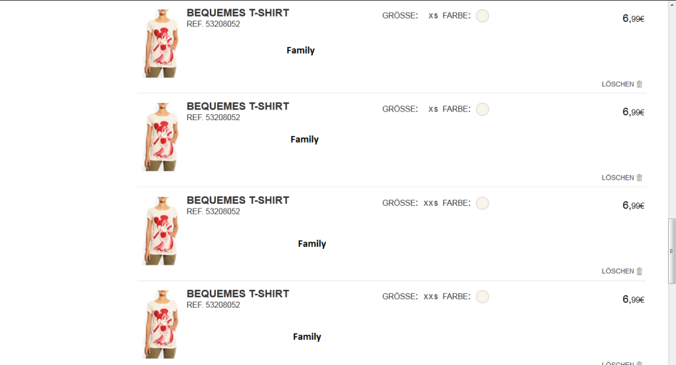The height and width of the screenshot is (365, 676).
Task: Click the 6,99€ price of the first item
Action: click(x=633, y=18)
